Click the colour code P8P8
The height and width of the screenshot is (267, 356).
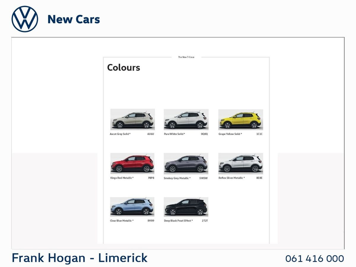tap(151, 178)
